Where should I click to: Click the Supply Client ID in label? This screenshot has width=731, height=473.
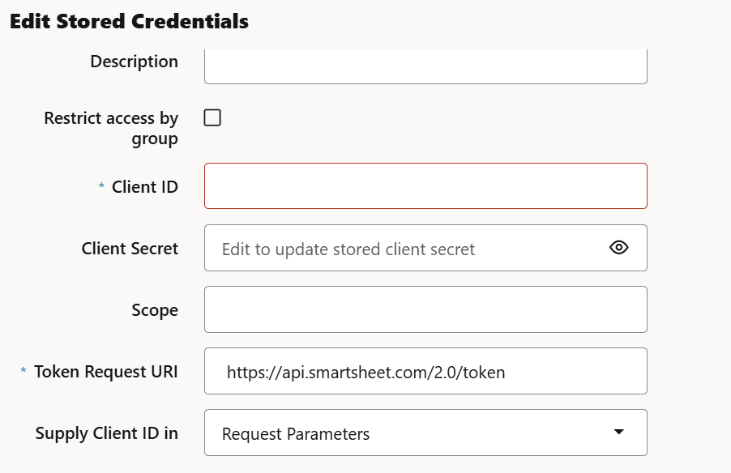click(107, 433)
